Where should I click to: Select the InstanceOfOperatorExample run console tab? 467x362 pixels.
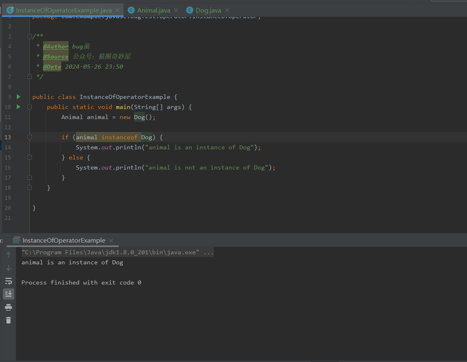tap(64, 240)
